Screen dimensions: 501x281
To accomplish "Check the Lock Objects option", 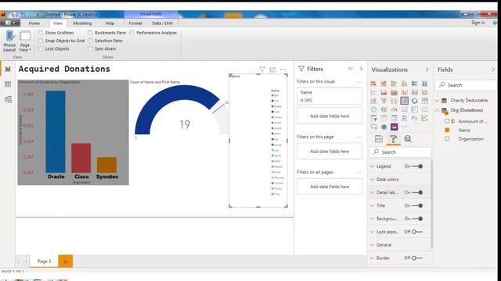I will [40, 48].
